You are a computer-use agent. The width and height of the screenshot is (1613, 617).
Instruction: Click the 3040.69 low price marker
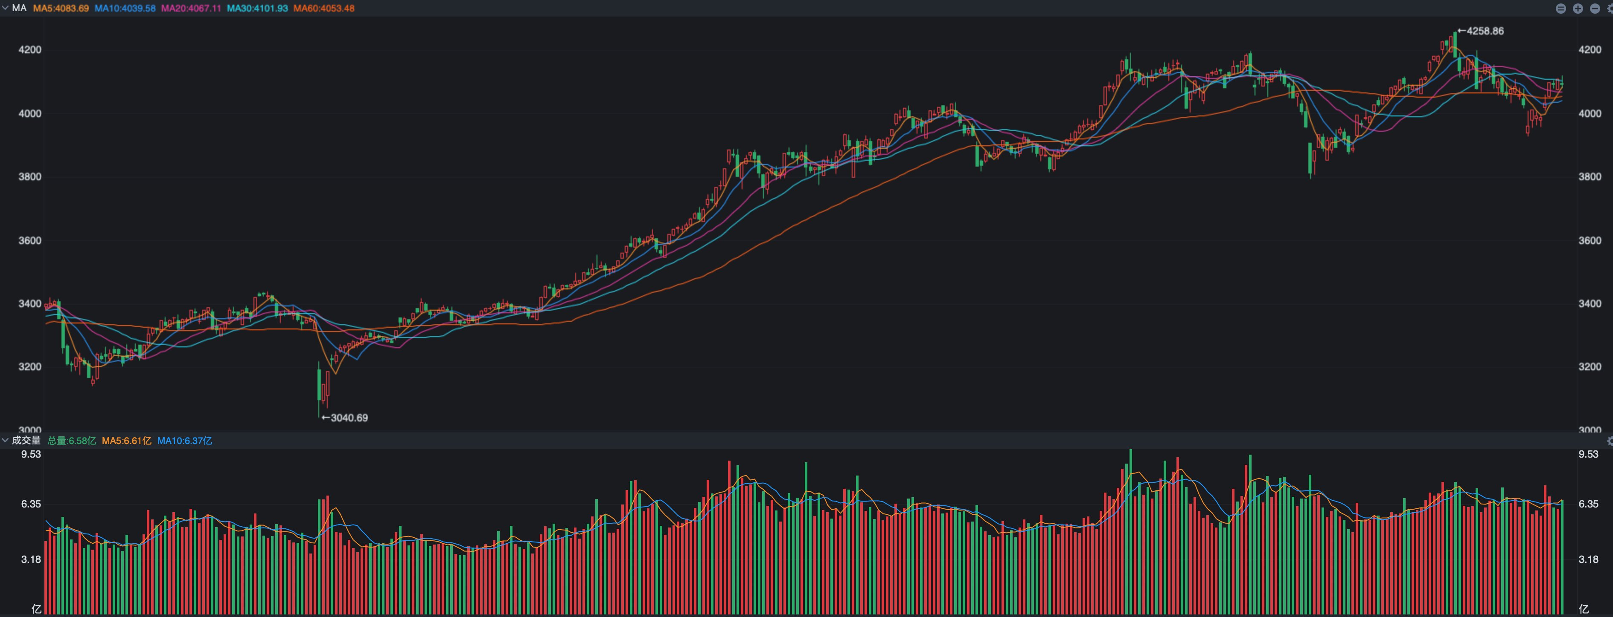pos(344,418)
